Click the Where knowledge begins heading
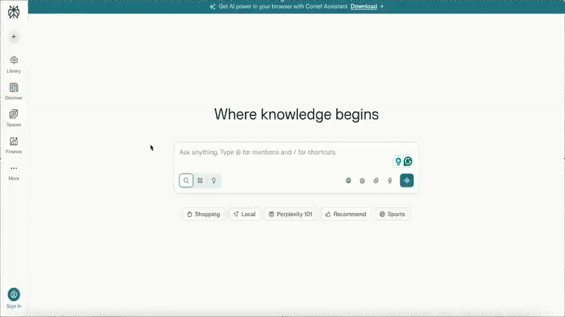This screenshot has width=565, height=317. pyautogui.click(x=296, y=114)
